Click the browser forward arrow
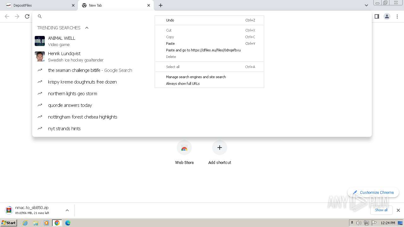Screen dimensions: 404x227 point(17,16)
